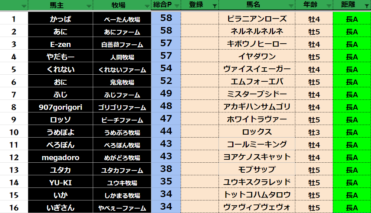Select the owner cell megadoro
Viewport: 371px width, 213px height.
(x=60, y=158)
